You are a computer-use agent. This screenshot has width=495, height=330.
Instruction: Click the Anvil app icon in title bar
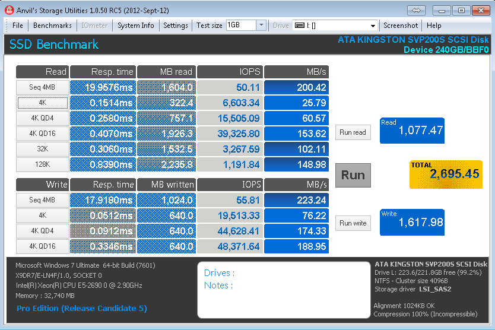pos(8,10)
